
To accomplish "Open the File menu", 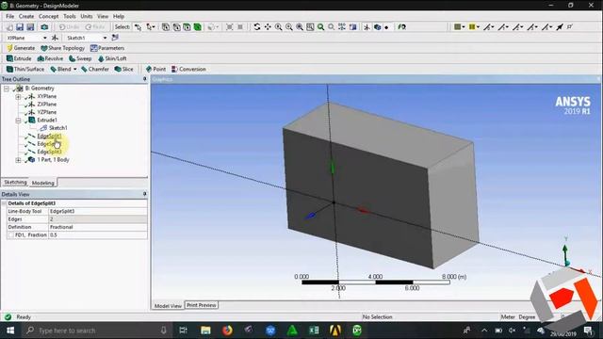I will 10,17.
